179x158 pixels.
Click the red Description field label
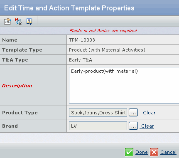tap(17, 86)
